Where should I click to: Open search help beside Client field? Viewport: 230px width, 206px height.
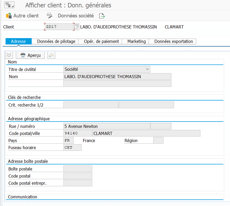pyautogui.click(x=76, y=27)
